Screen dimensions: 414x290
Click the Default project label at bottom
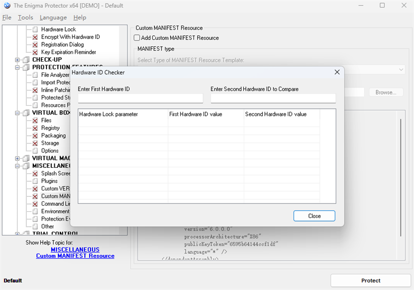[x=12, y=281]
